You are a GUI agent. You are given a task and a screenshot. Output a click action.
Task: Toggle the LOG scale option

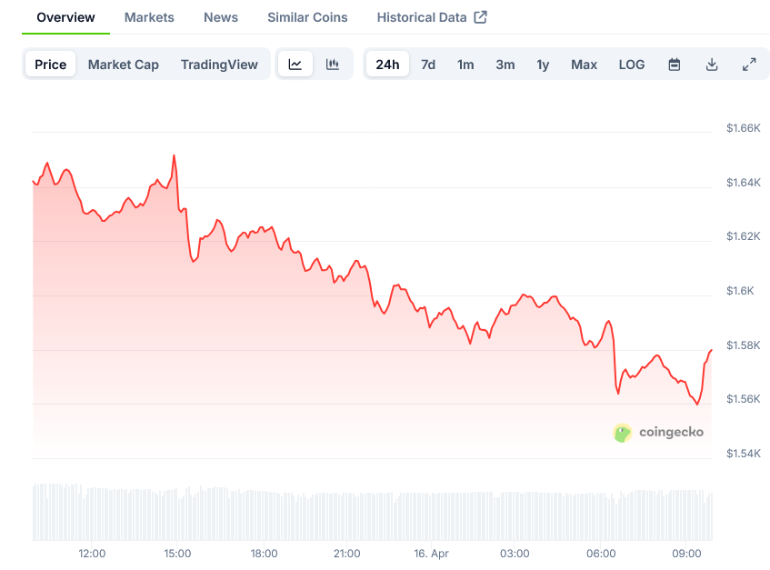pyautogui.click(x=632, y=65)
